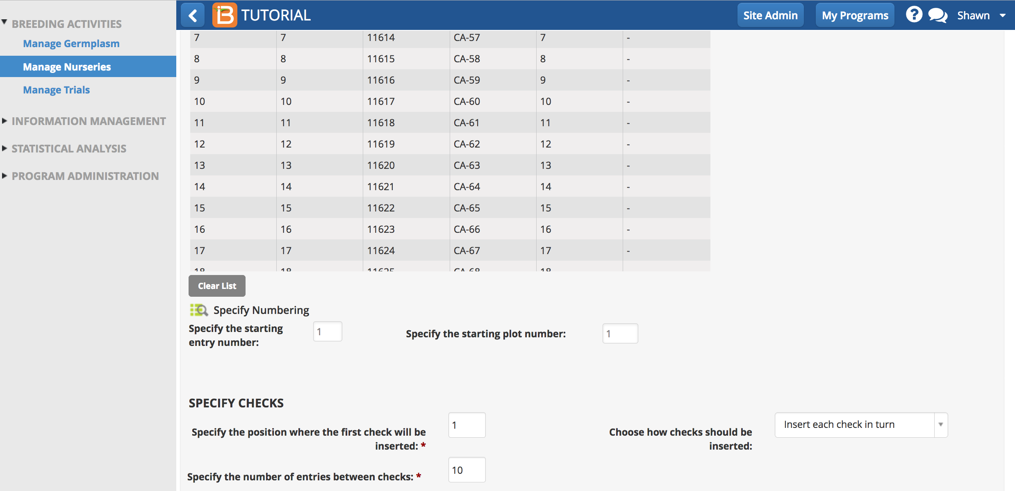Viewport: 1015px width, 491px height.
Task: Click GID 11620 in the table
Action: tap(381, 165)
